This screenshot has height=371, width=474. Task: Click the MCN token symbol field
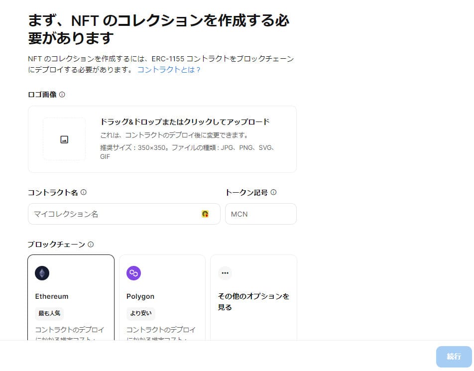pyautogui.click(x=260, y=214)
